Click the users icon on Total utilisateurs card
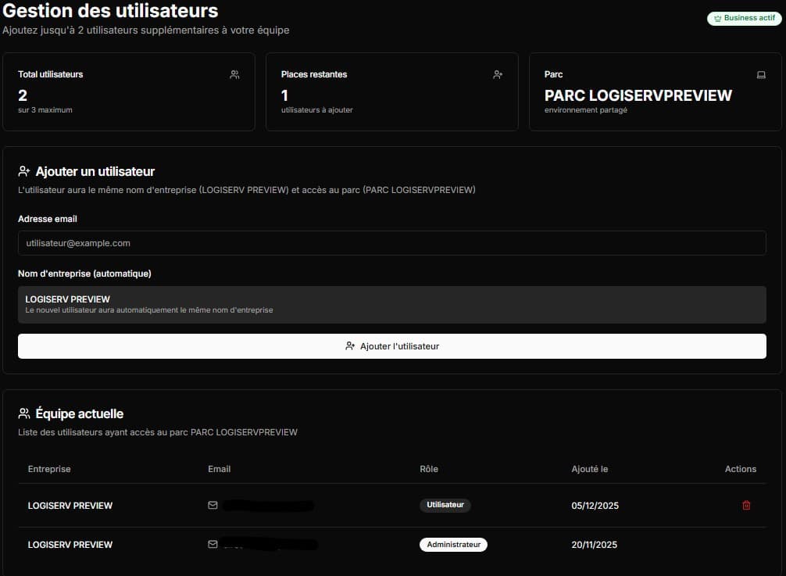786x576 pixels. point(234,74)
